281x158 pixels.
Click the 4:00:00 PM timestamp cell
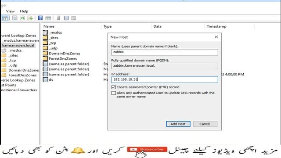point(233,74)
